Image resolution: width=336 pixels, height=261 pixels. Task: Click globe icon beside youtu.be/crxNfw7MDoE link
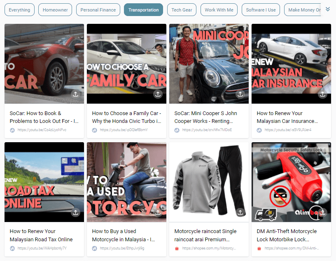tap(177, 130)
